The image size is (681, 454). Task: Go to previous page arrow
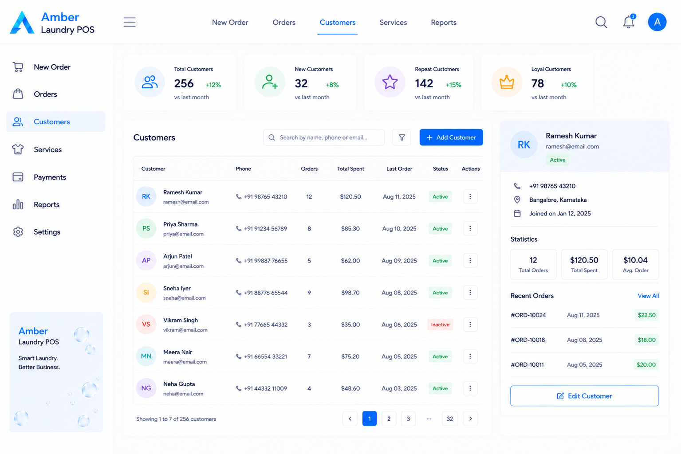point(350,419)
